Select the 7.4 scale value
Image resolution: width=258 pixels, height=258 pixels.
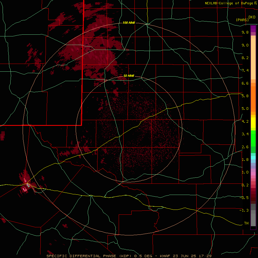tap(245, 71)
